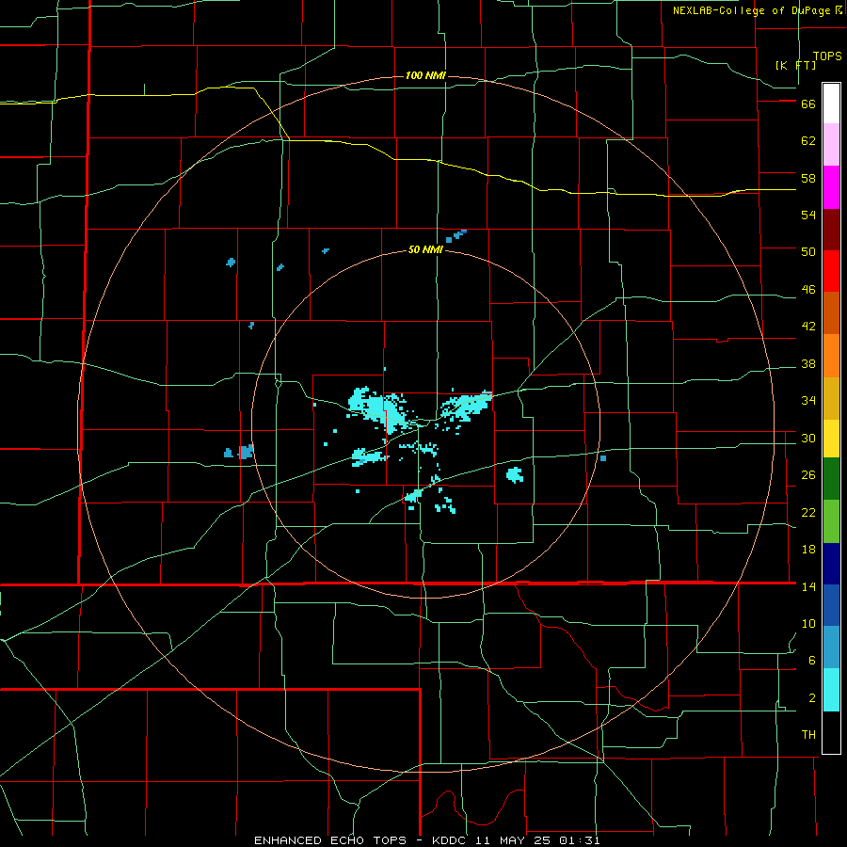Click the 50 value on the scale
Image resolution: width=847 pixels, height=847 pixels.
click(808, 252)
